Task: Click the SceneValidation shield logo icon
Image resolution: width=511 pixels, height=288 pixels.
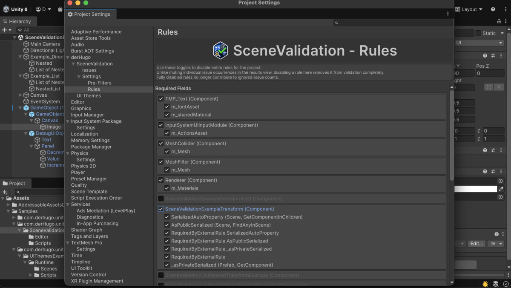Action: 220,50
